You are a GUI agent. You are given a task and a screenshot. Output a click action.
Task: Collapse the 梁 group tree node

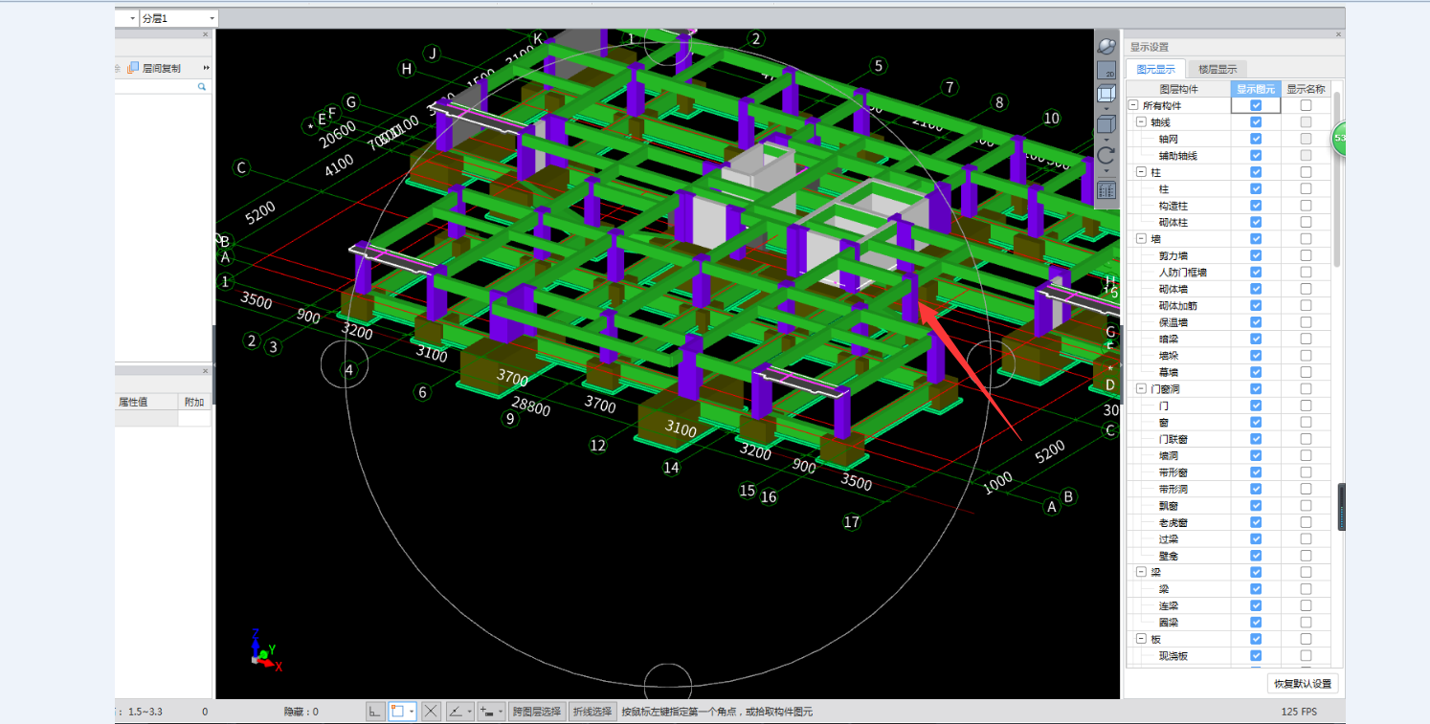pos(1141,572)
